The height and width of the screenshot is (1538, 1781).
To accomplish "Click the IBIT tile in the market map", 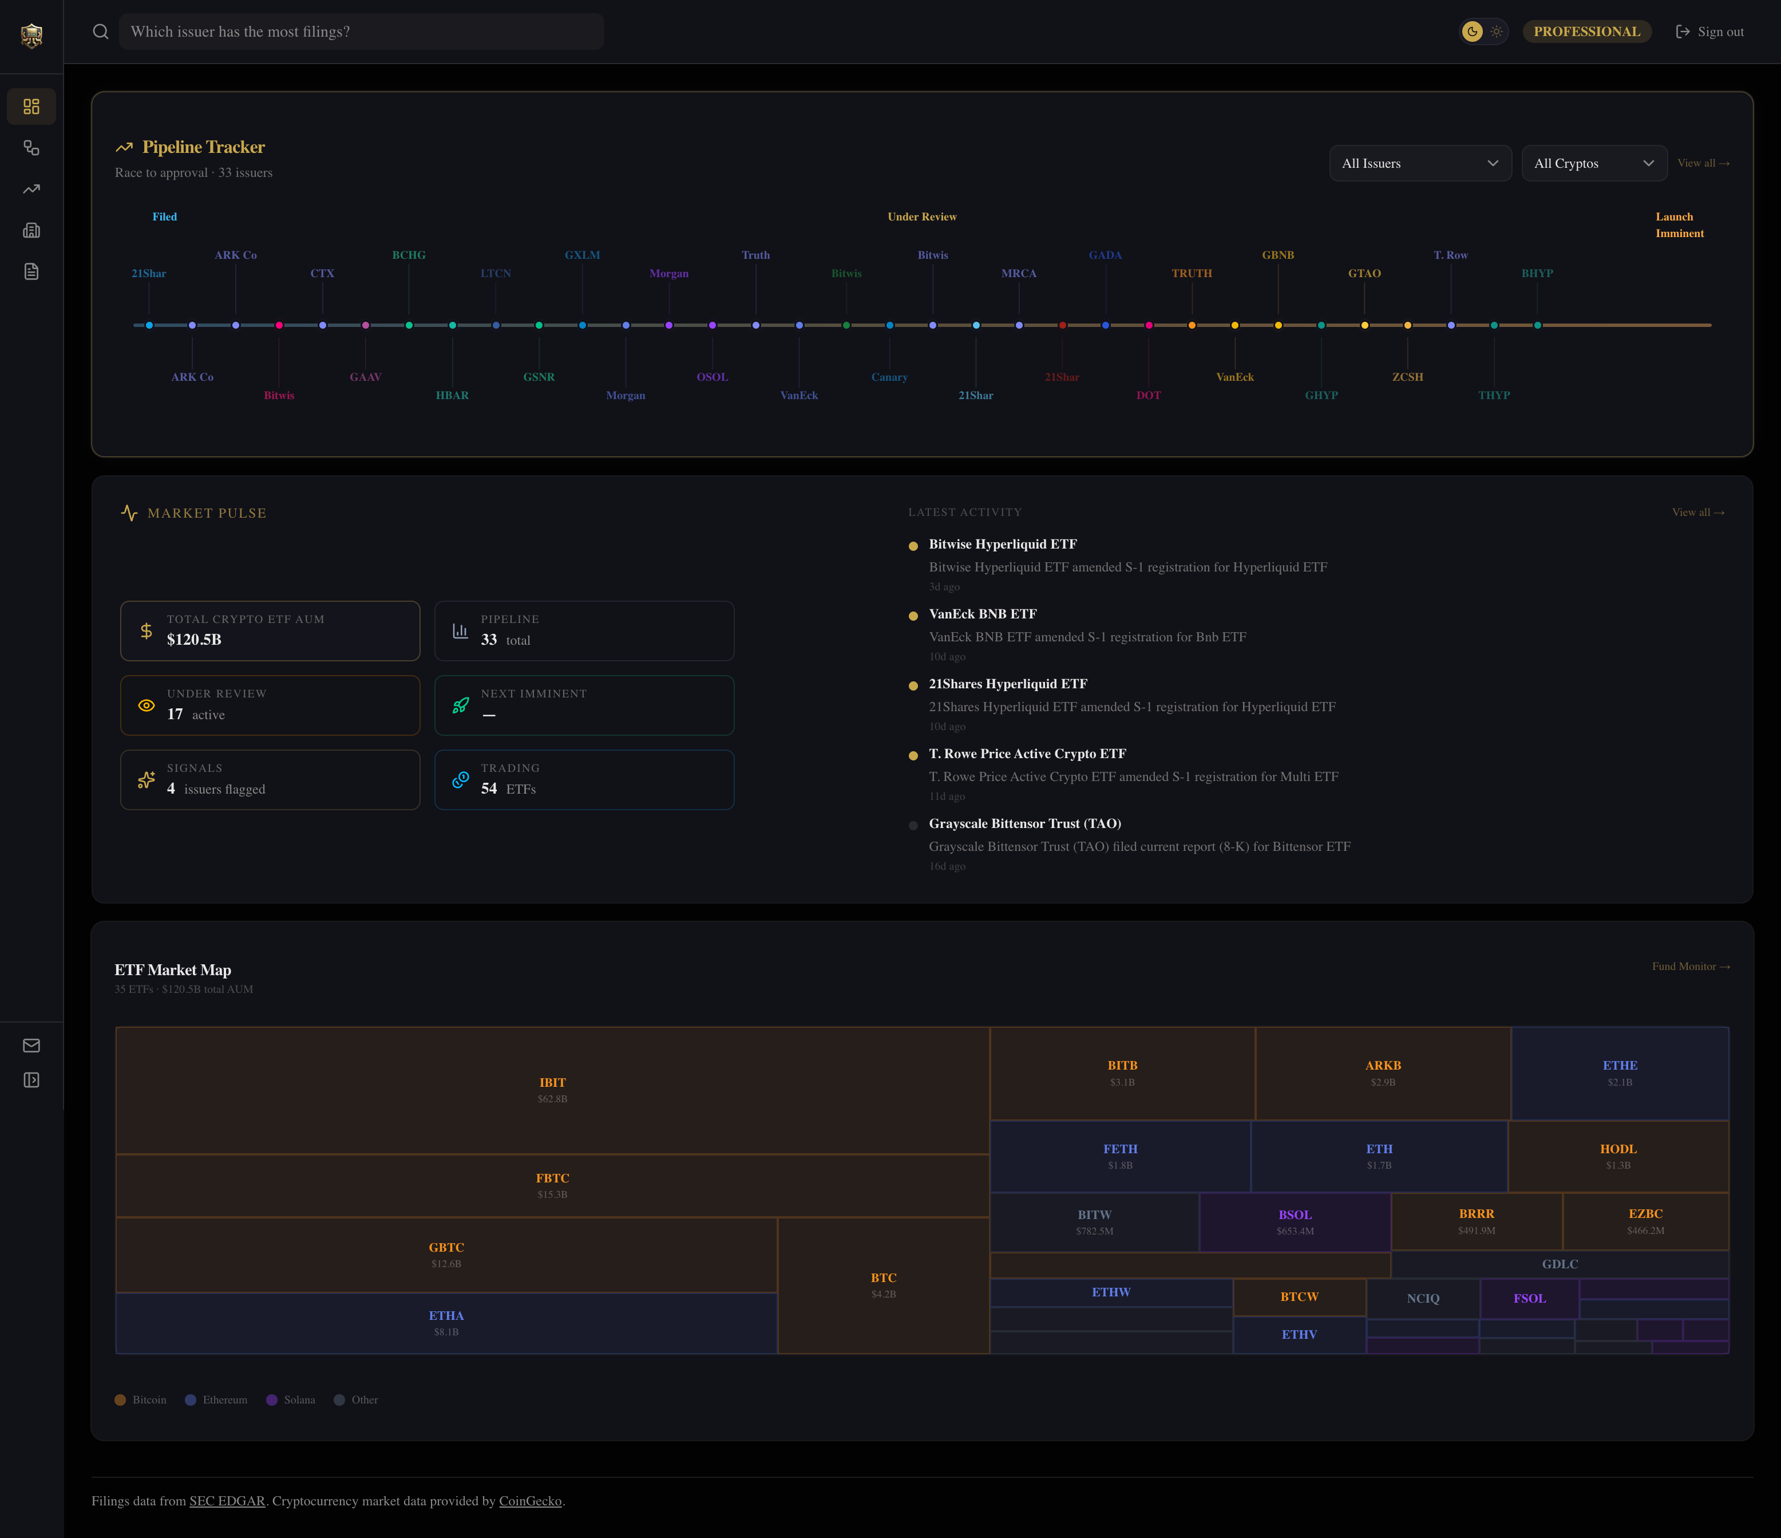I will click(x=553, y=1090).
